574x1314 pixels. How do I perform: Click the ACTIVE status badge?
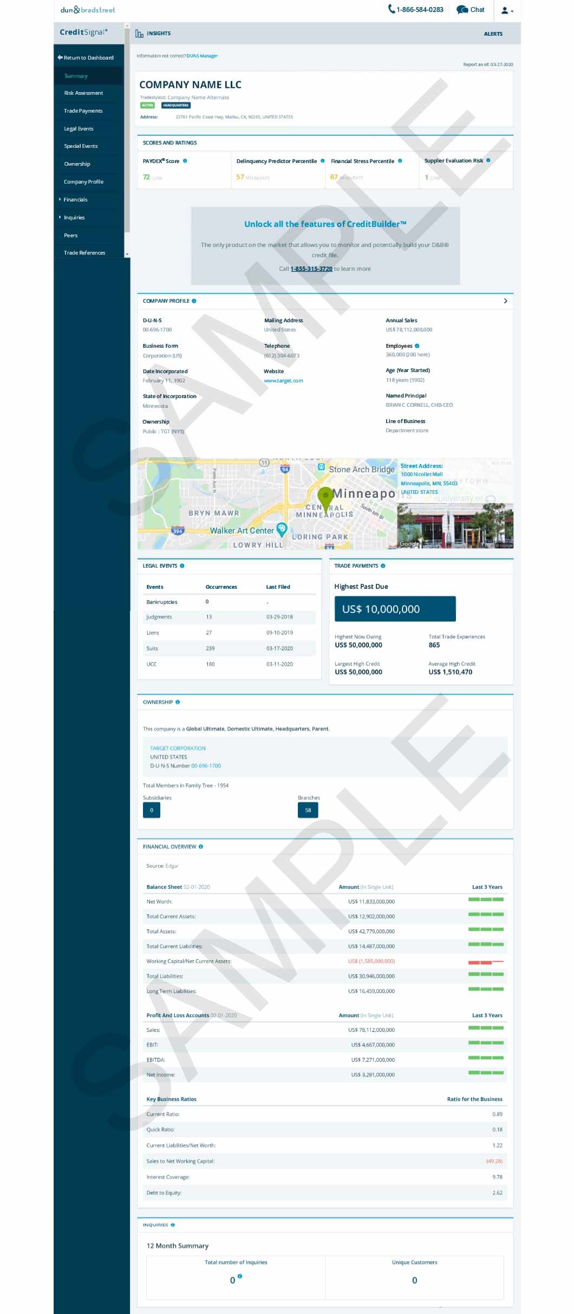coord(148,105)
